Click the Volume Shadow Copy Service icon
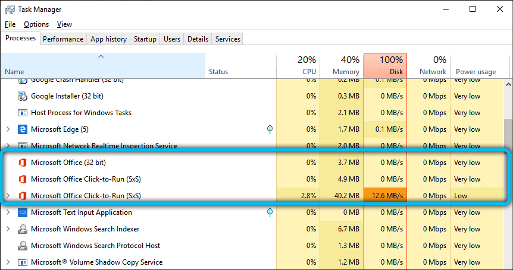Viewport: 513px width, 270px height. point(23,262)
